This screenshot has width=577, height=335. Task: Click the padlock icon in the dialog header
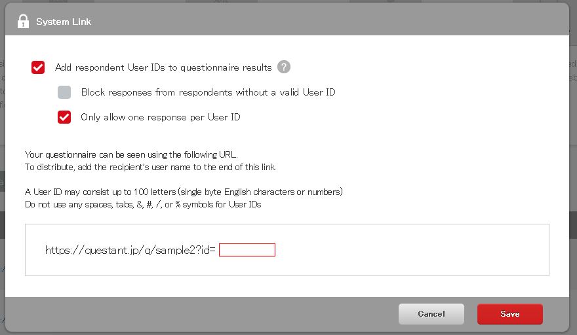pyautogui.click(x=23, y=22)
